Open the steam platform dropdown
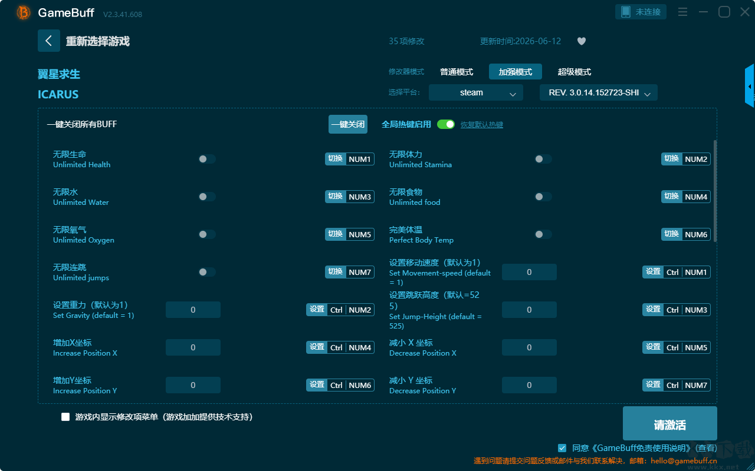Image resolution: width=755 pixels, height=471 pixels. (x=476, y=92)
